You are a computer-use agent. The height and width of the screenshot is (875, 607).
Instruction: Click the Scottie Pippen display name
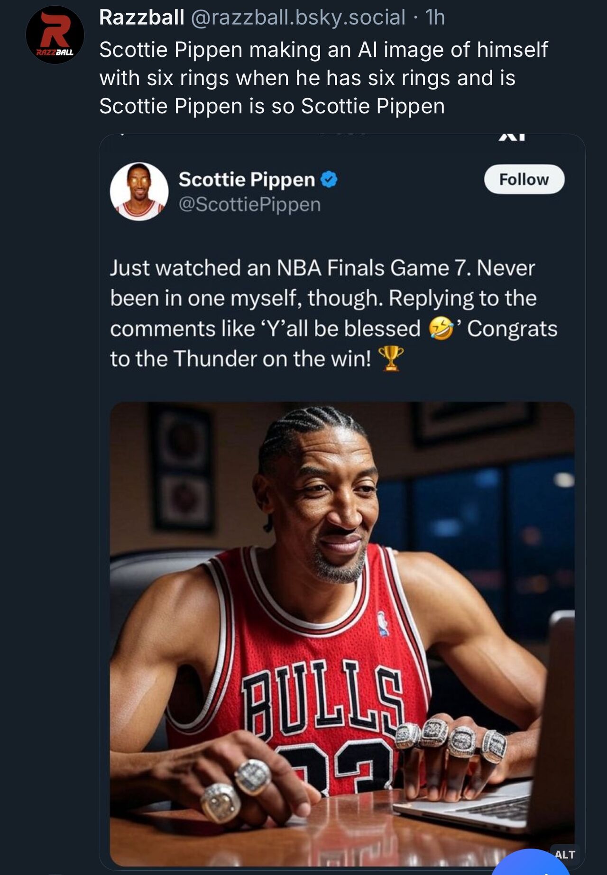coord(247,180)
